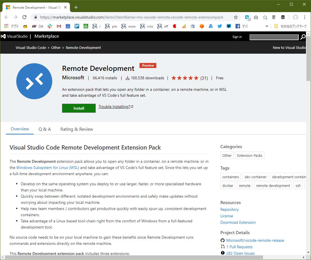Switch to the Q & A tab
The width and height of the screenshot is (311, 260).
[x=45, y=129]
